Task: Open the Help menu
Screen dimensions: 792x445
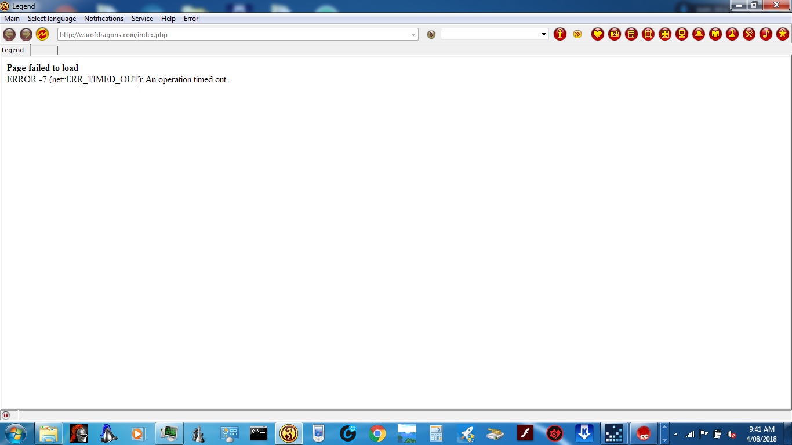Action: (168, 19)
